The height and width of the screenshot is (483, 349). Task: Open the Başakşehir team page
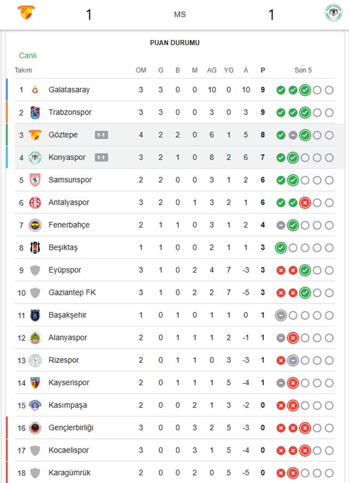(x=68, y=315)
